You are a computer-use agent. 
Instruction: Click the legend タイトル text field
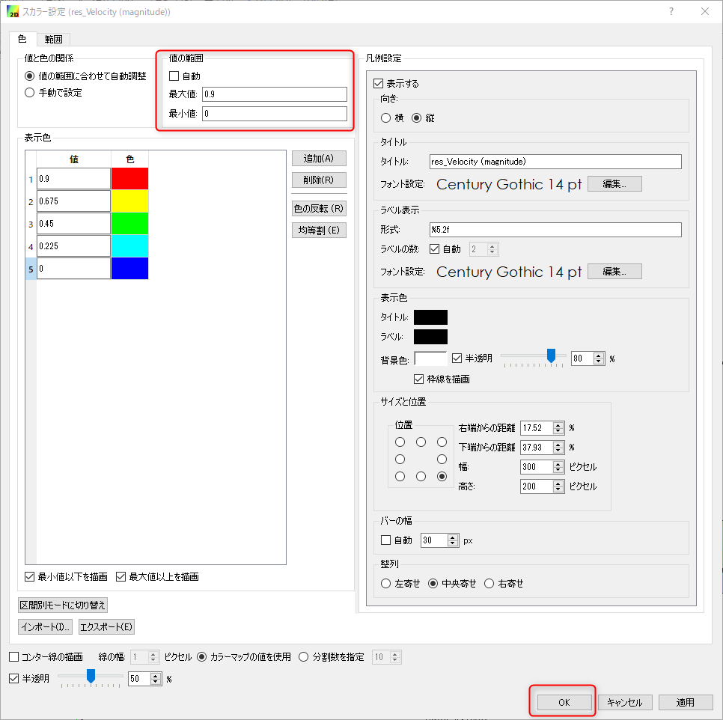(555, 162)
